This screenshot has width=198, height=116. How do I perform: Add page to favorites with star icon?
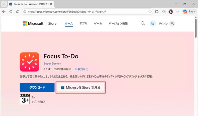(150, 12)
